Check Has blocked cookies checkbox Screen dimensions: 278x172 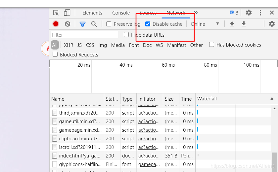[211, 45]
